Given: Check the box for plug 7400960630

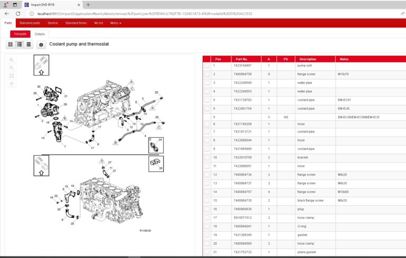Looking at the screenshot, I should [207, 209].
